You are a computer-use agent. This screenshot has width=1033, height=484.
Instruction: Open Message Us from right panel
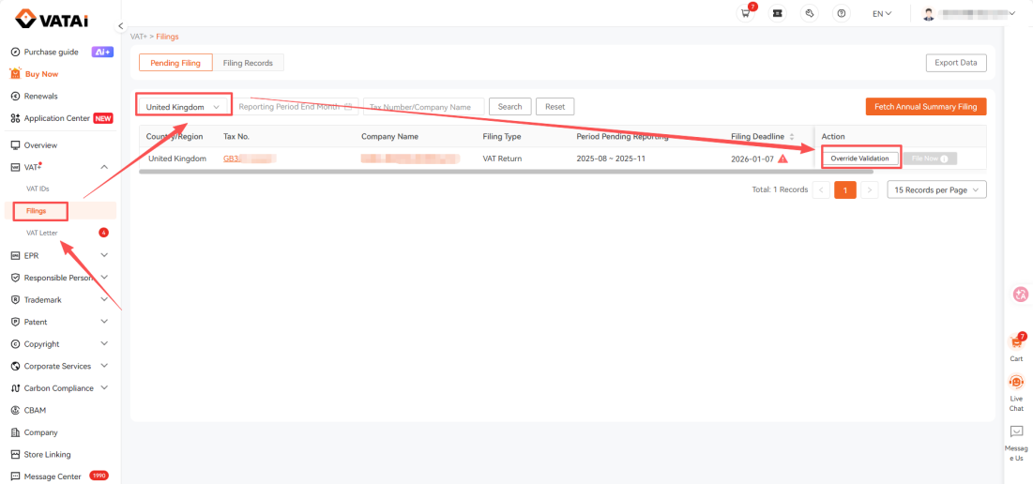click(1016, 443)
